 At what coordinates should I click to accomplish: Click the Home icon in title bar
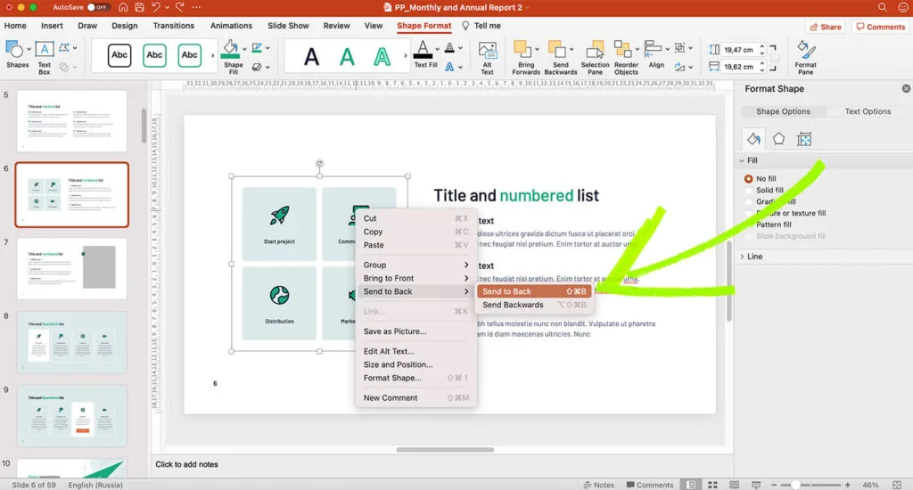pos(123,7)
